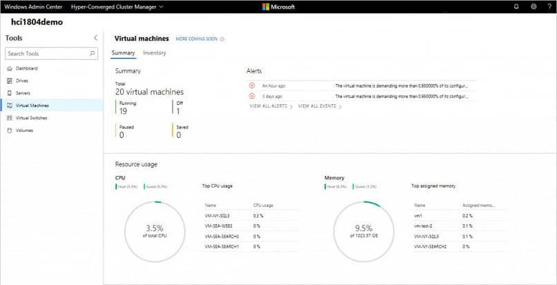Click the help question mark icon
The image size is (557, 285).
(549, 7)
